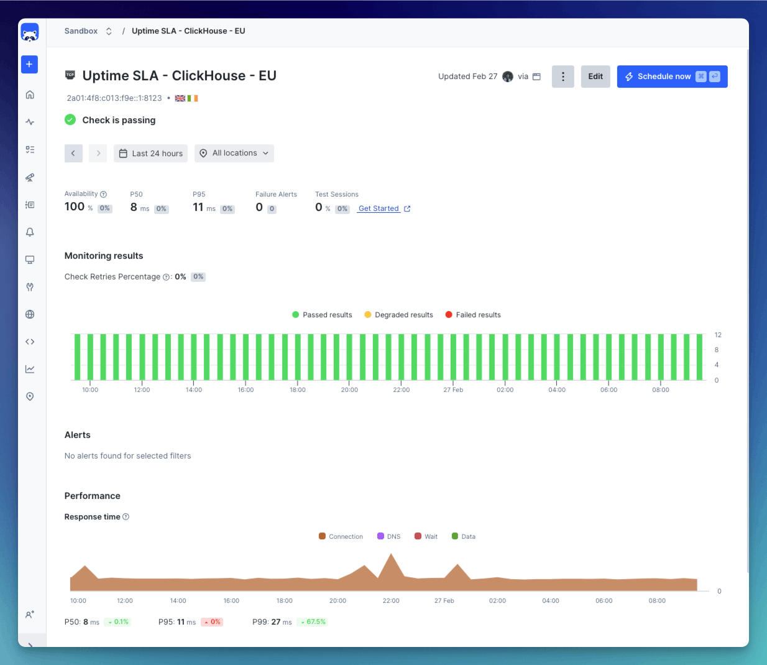The image size is (767, 665).
Task: Click the blue plus create button
Action: pos(29,65)
